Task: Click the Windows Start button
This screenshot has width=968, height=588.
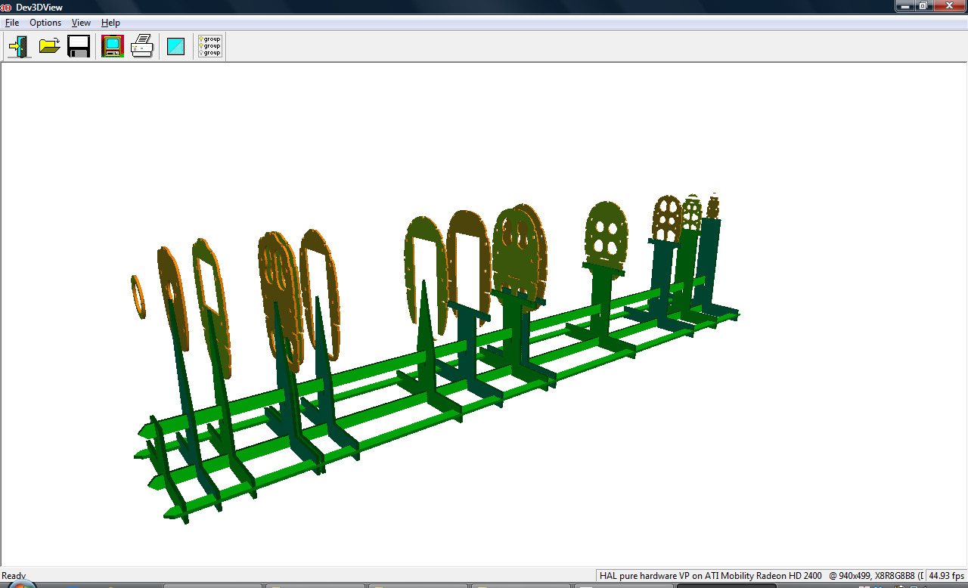Action: click(x=21, y=584)
